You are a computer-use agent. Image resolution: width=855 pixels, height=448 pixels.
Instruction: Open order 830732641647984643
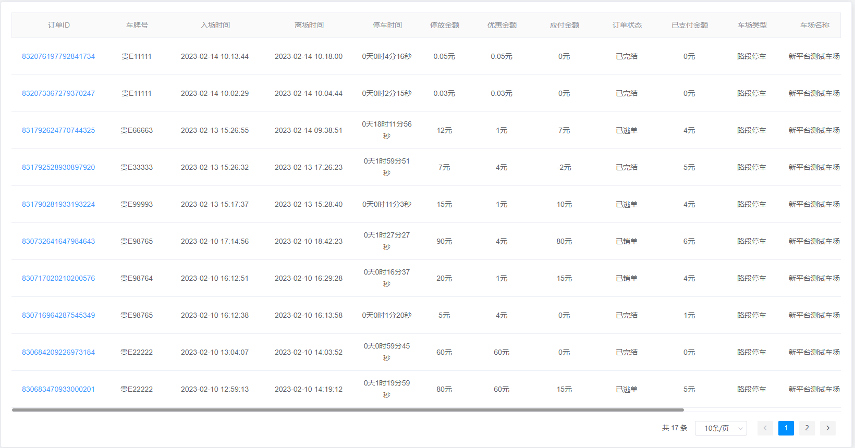click(x=58, y=241)
